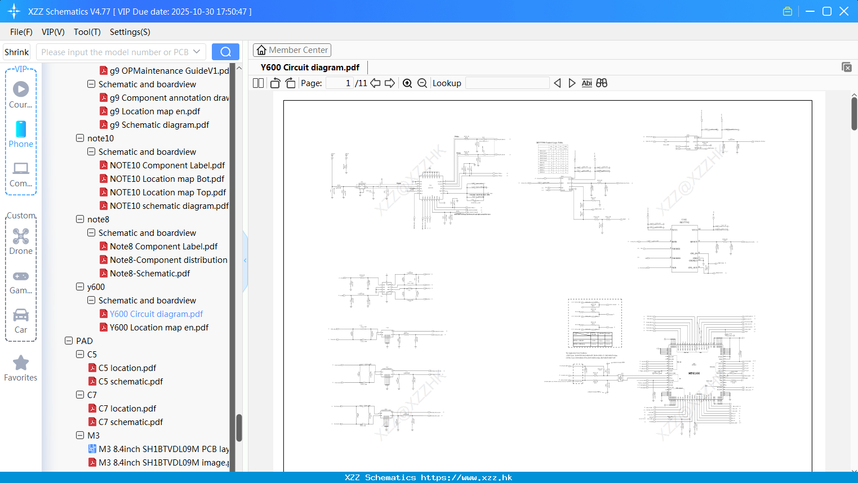This screenshot has height=483, width=858.
Task: Toggle Abi whole-word match icon
Action: pos(586,83)
